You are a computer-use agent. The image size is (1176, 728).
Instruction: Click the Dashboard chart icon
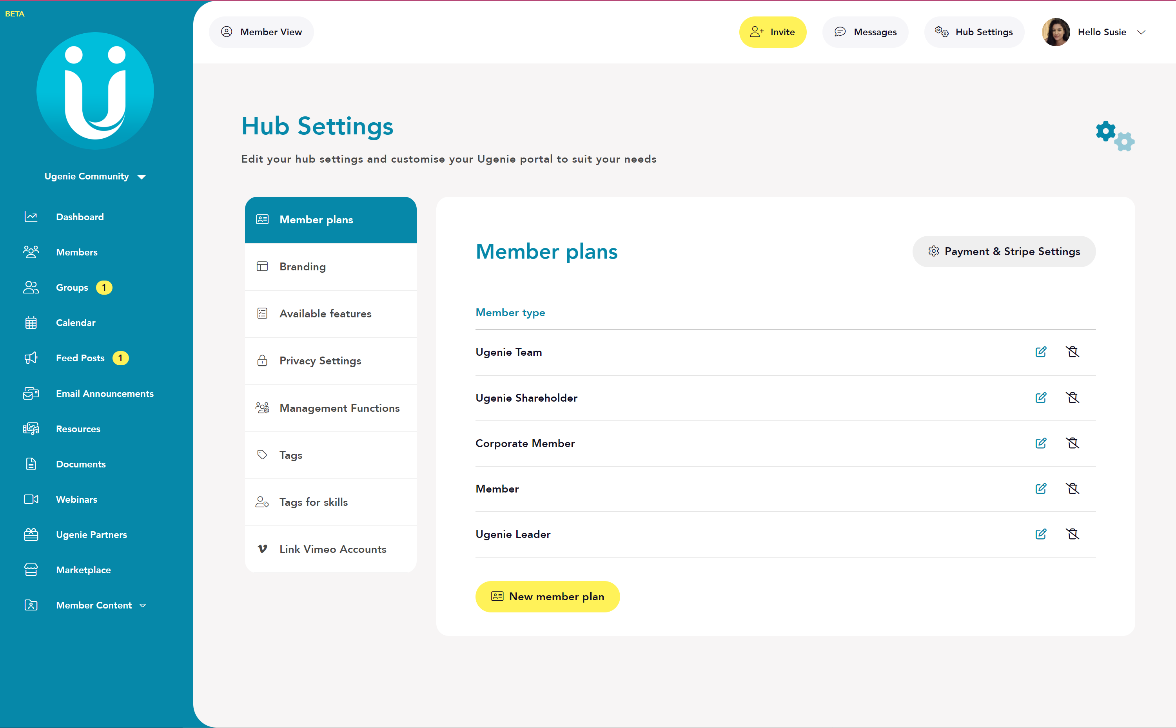[x=31, y=217]
